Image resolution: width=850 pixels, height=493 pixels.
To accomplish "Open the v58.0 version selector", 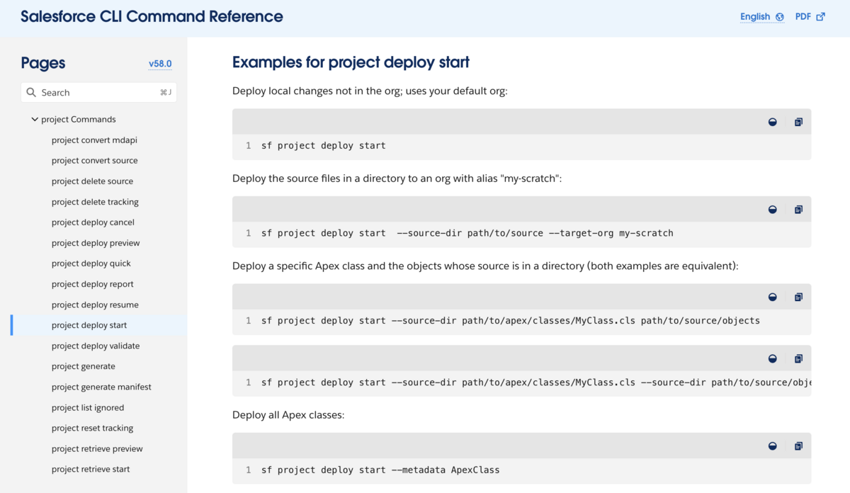I will pos(159,64).
